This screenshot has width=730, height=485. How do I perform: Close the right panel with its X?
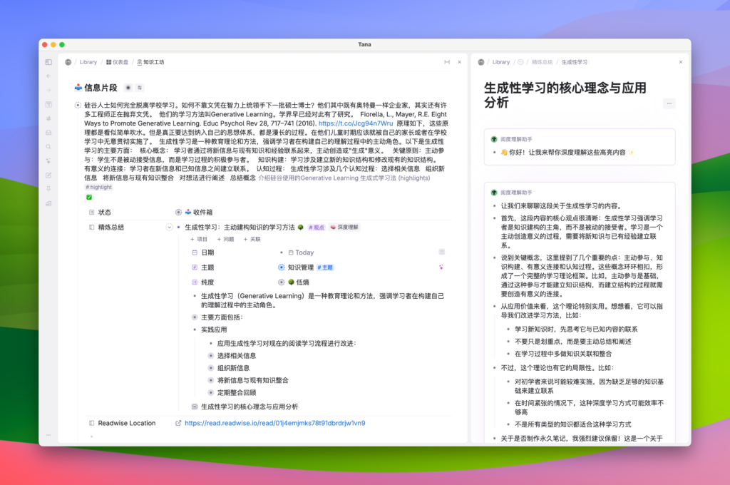681,62
